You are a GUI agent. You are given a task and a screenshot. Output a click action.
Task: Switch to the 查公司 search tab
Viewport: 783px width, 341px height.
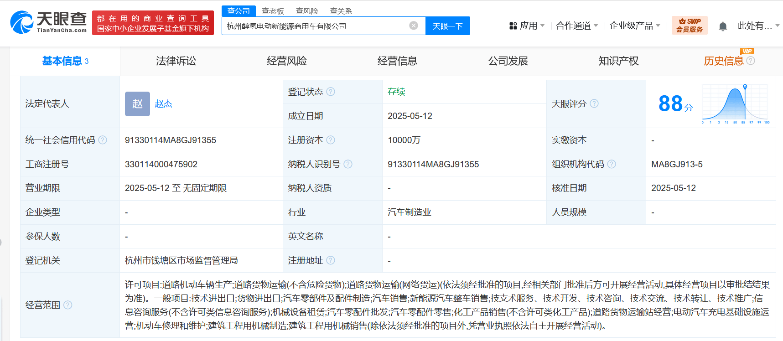pos(239,11)
